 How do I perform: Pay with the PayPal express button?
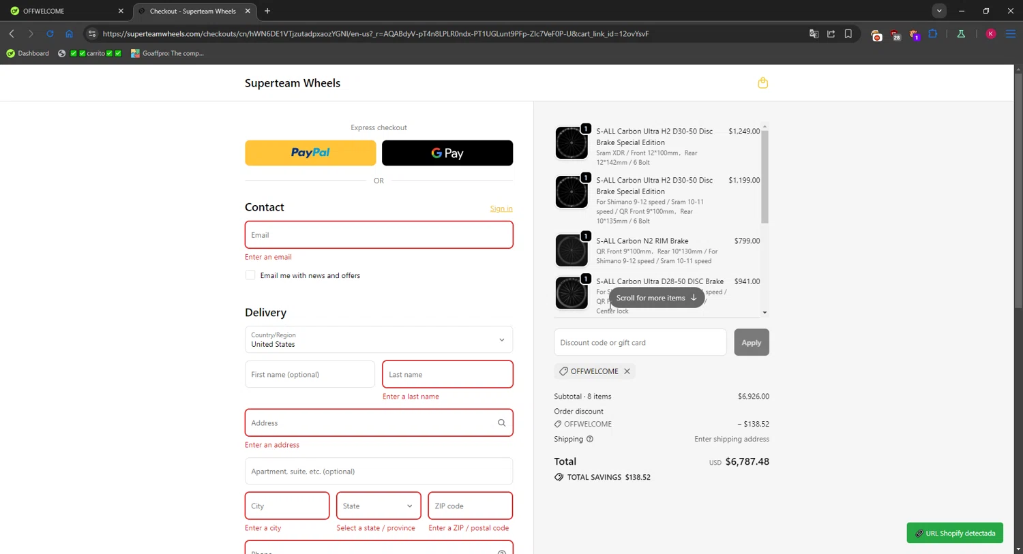tap(310, 153)
